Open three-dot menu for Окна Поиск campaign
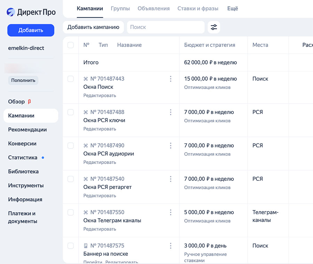Viewport: 313px width, 264px height. coord(170,79)
